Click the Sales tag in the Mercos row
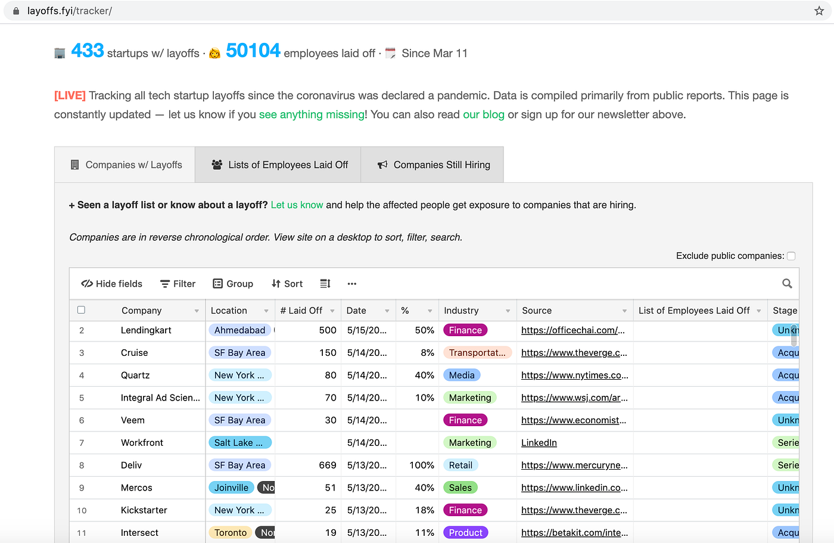The width and height of the screenshot is (834, 543). [x=460, y=488]
